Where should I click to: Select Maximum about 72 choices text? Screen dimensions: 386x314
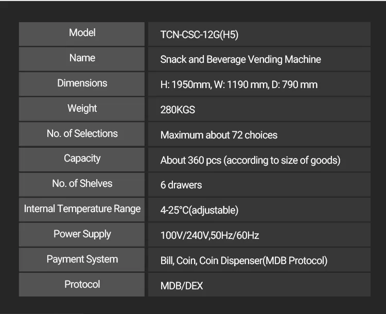[219, 135]
